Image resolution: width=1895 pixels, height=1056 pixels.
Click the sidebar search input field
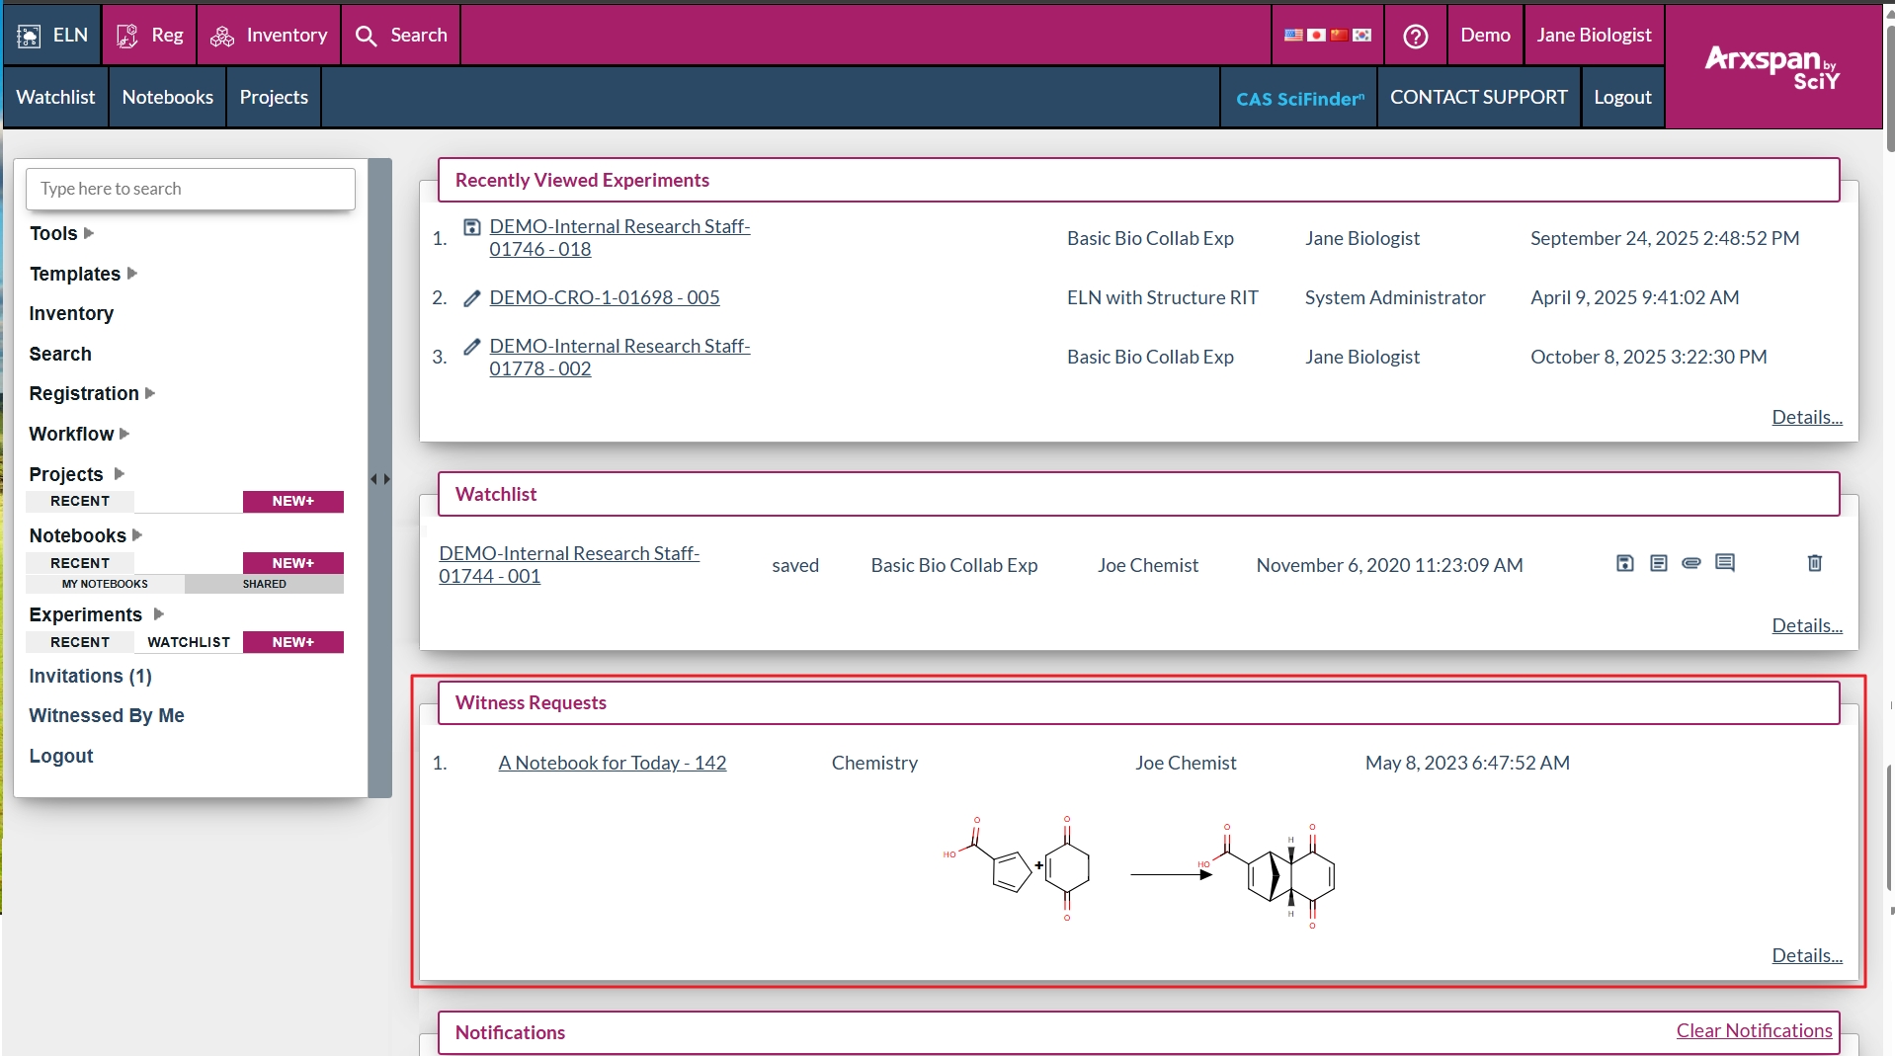[190, 189]
